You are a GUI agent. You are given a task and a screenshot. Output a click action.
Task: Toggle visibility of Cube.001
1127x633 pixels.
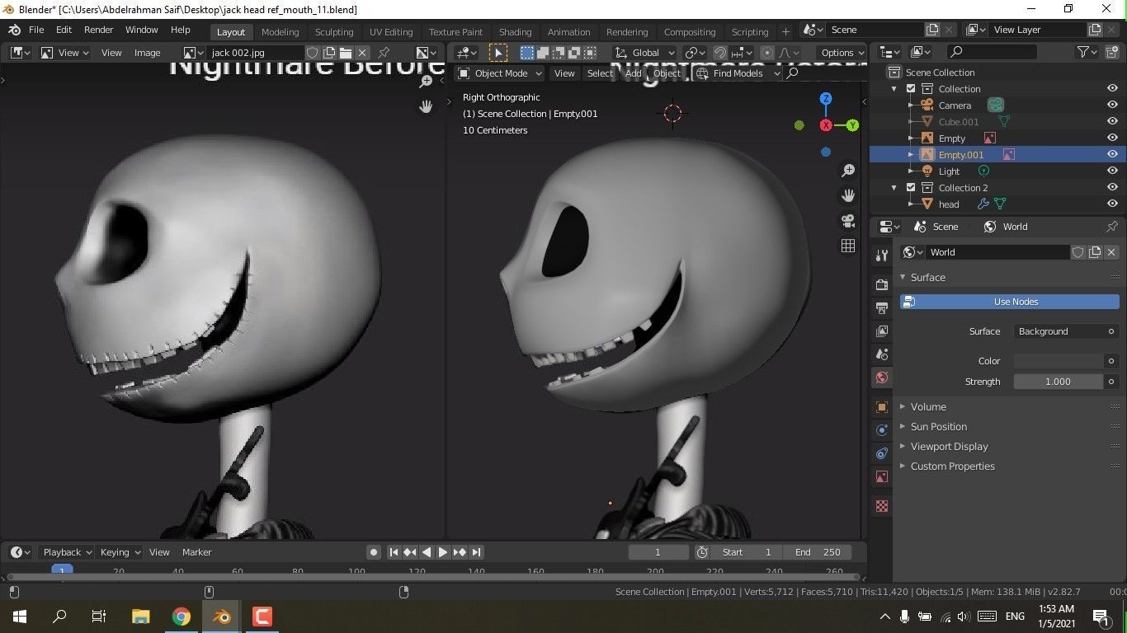(x=1112, y=122)
